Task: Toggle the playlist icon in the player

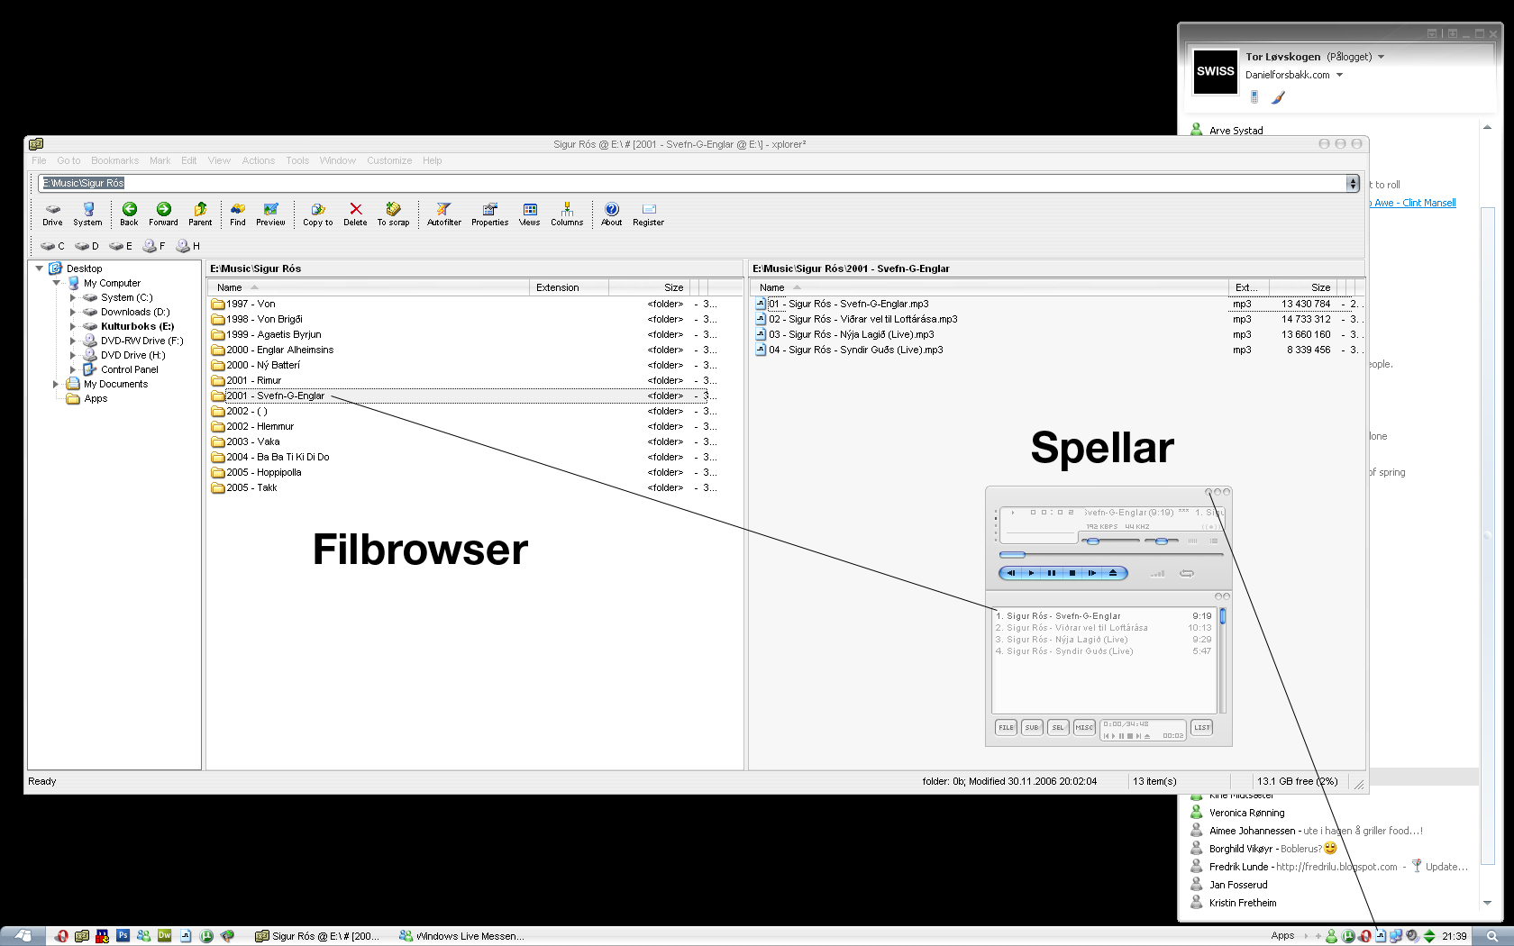Action: (1214, 541)
